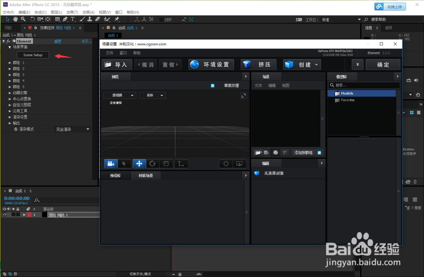
Task: Select the Puppet Pin tool
Action: pos(117,19)
